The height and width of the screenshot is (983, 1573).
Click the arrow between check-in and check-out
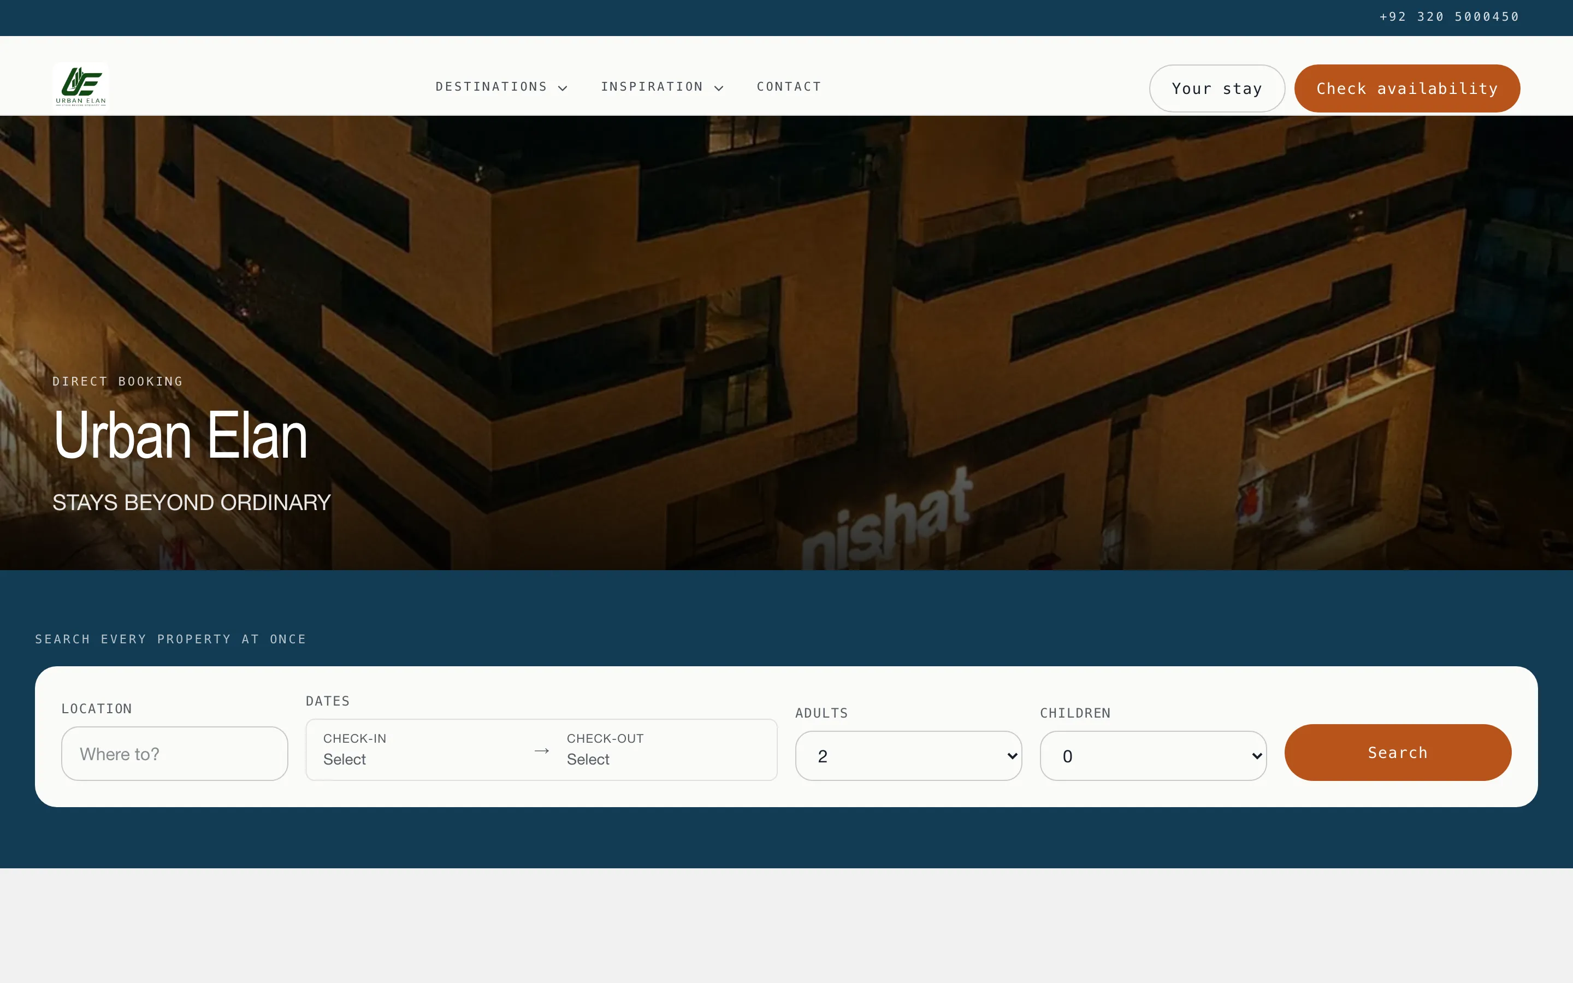pyautogui.click(x=542, y=751)
